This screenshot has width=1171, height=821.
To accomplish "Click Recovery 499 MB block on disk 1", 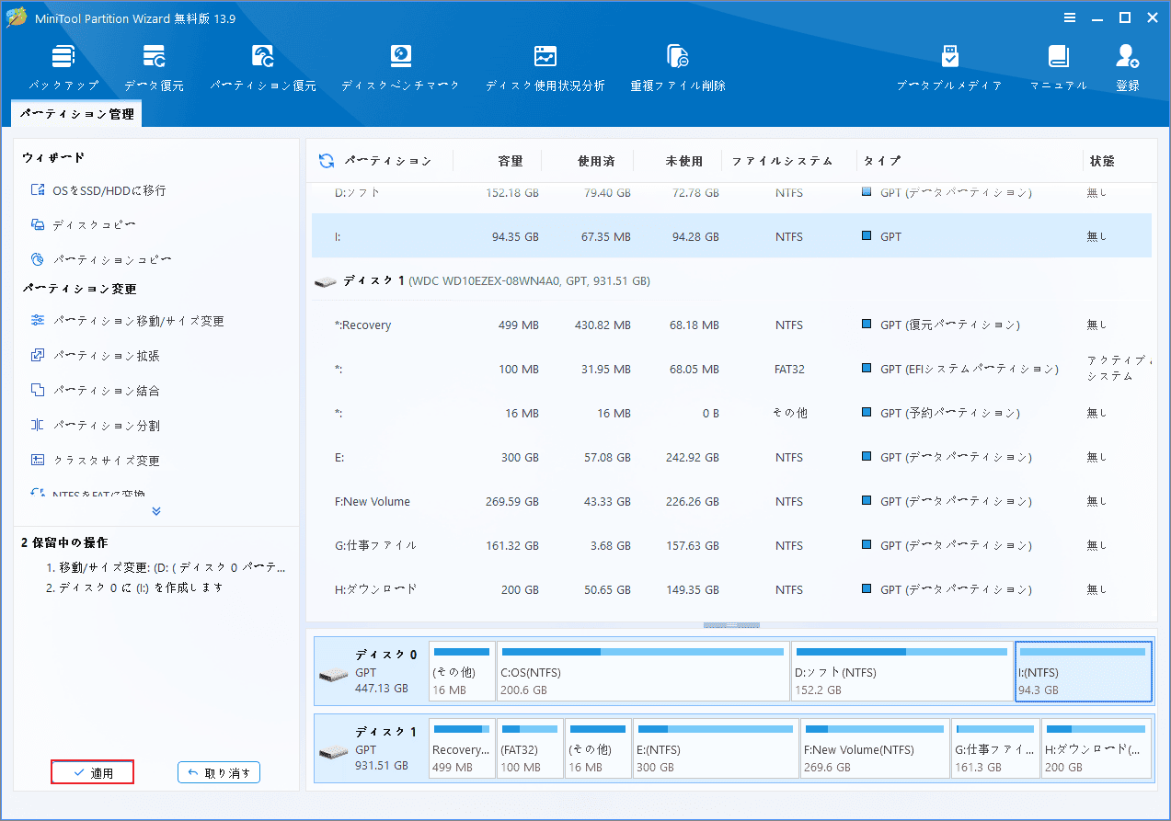I will 462,748.
